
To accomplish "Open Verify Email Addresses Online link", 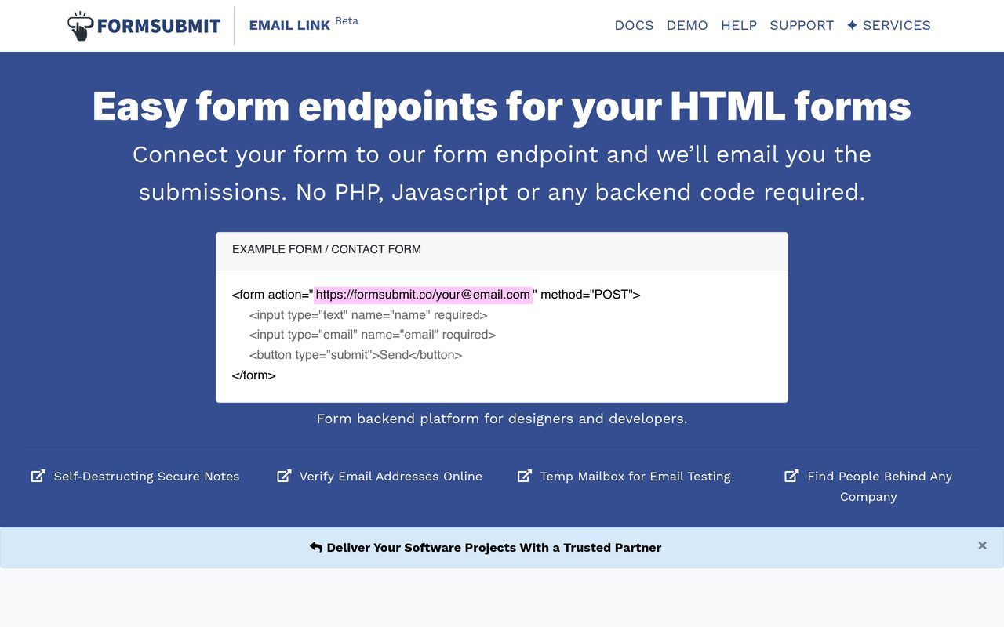I will point(391,477).
